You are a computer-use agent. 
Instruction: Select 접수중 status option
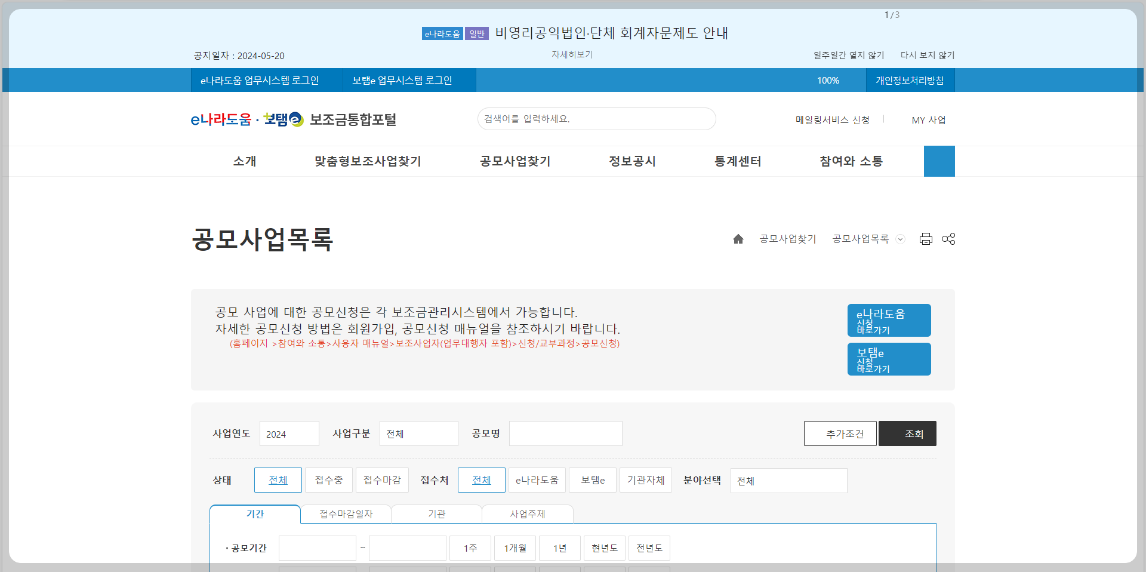[329, 480]
